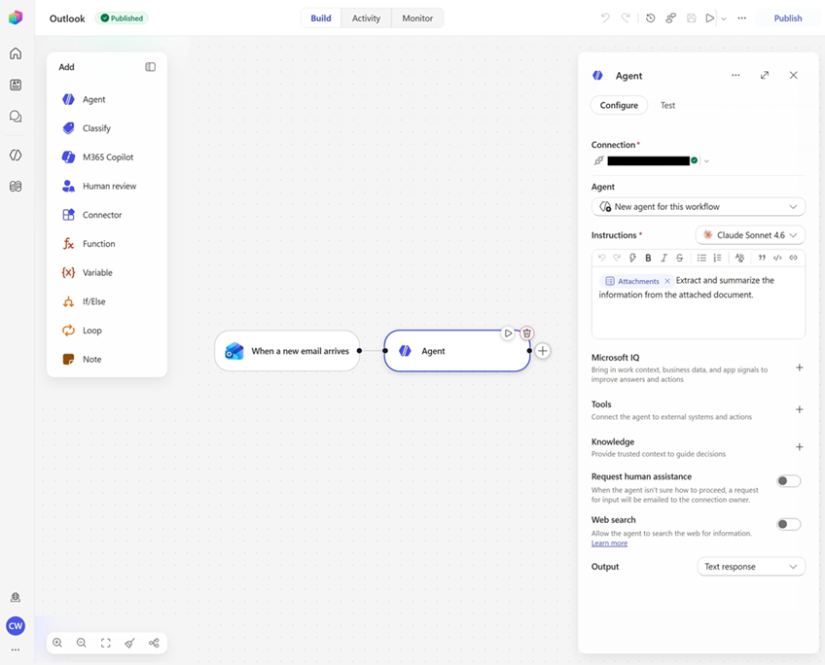Viewport: 825px width, 665px height.
Task: Click the redo arrow in top toolbar
Action: tap(625, 17)
